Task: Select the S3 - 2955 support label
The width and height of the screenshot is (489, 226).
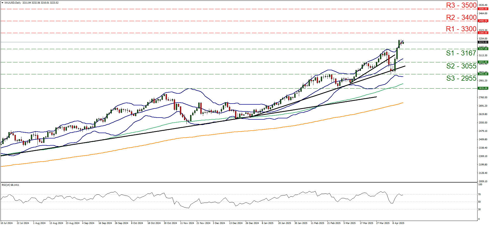Action: [461, 78]
